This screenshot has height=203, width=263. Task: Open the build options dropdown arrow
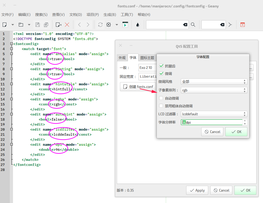tap(117, 25)
